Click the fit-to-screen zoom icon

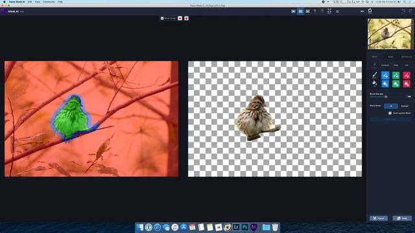point(329,11)
